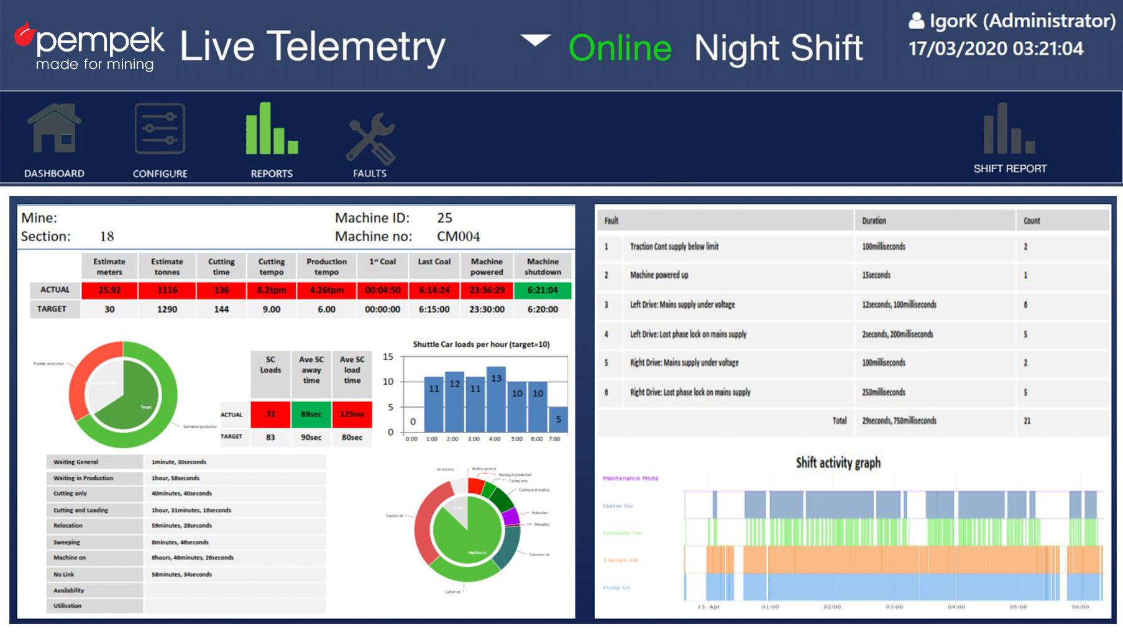Open the Configure sliders icon
This screenshot has height=642, width=1123.
pyautogui.click(x=160, y=129)
